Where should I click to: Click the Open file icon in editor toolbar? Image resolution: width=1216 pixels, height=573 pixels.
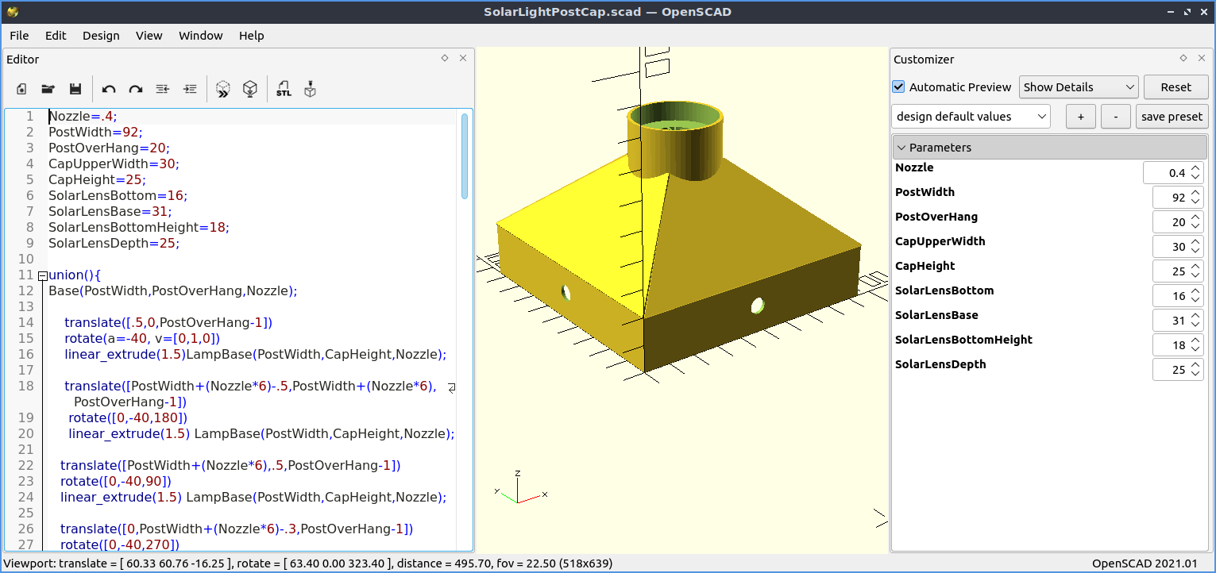pyautogui.click(x=48, y=89)
